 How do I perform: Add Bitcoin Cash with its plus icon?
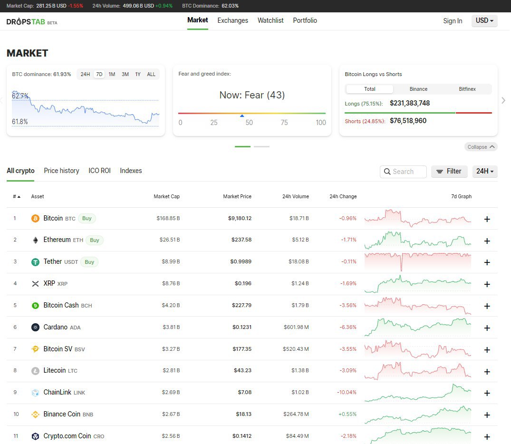tap(487, 306)
